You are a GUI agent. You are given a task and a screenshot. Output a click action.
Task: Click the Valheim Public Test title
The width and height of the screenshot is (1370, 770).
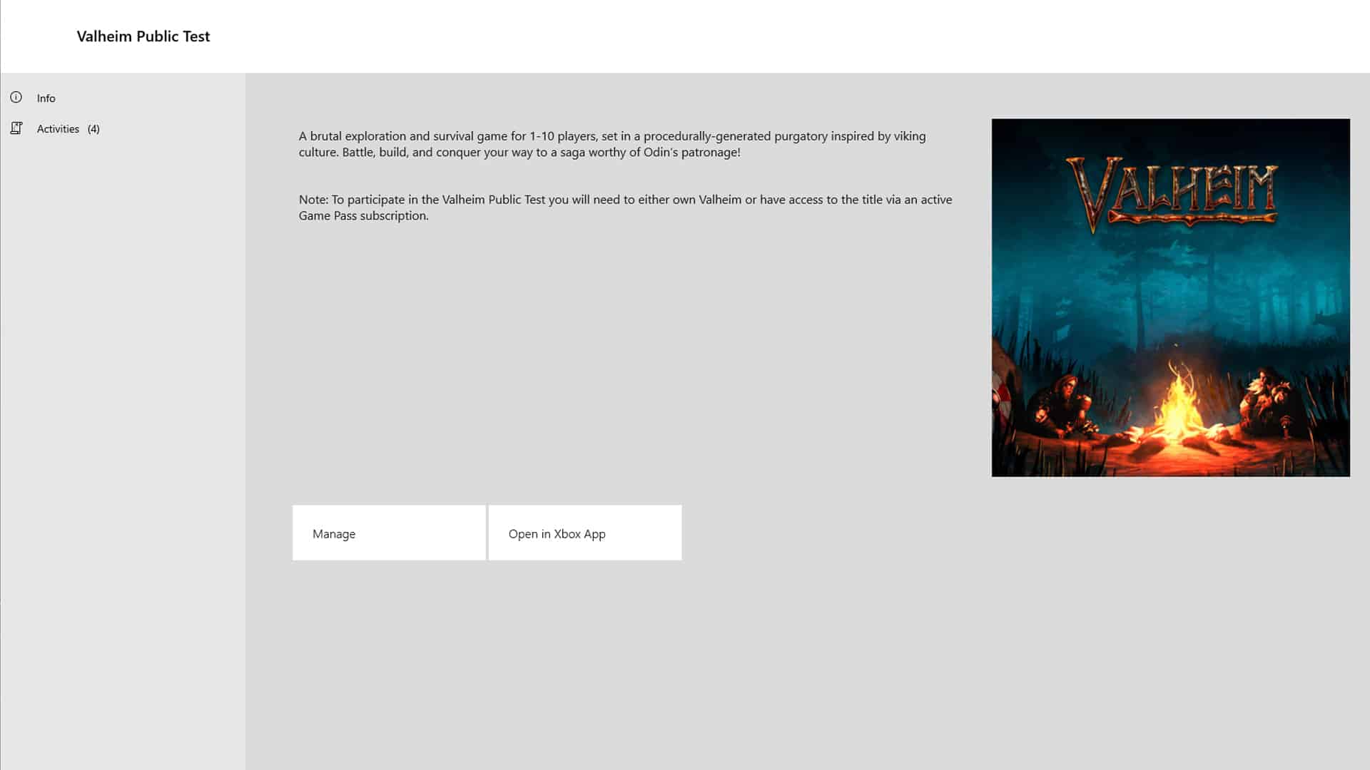click(143, 36)
